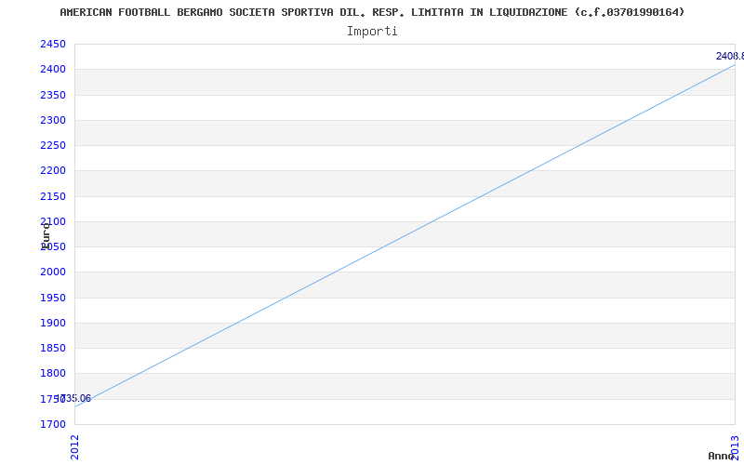
Task: Click the 2408.8 data point label
Action: pyautogui.click(x=730, y=56)
